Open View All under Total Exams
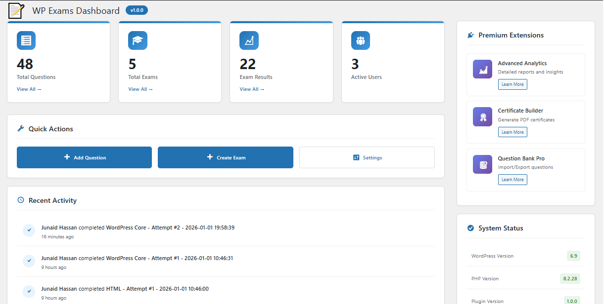 pyautogui.click(x=140, y=89)
